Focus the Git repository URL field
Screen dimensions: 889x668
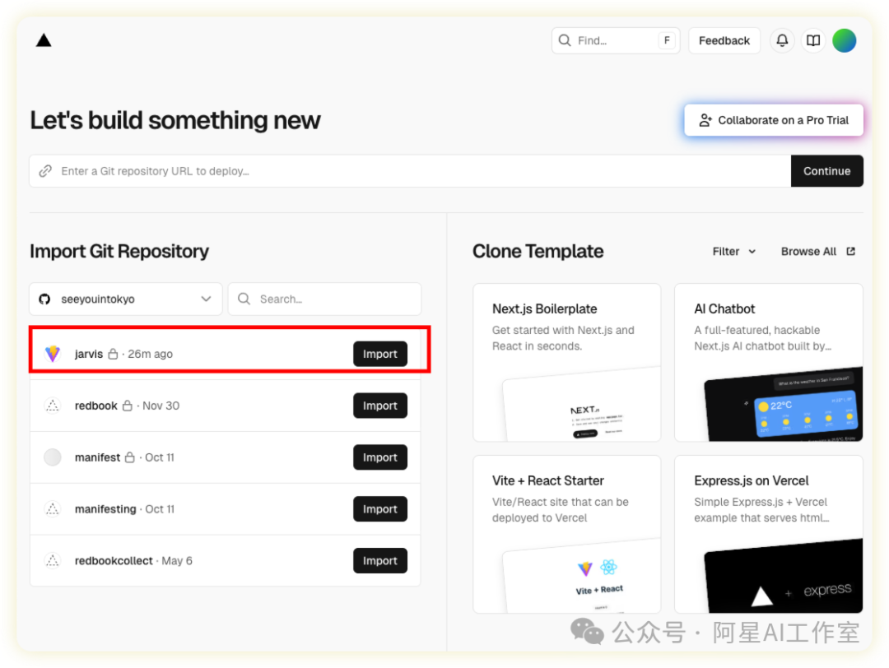pyautogui.click(x=410, y=171)
